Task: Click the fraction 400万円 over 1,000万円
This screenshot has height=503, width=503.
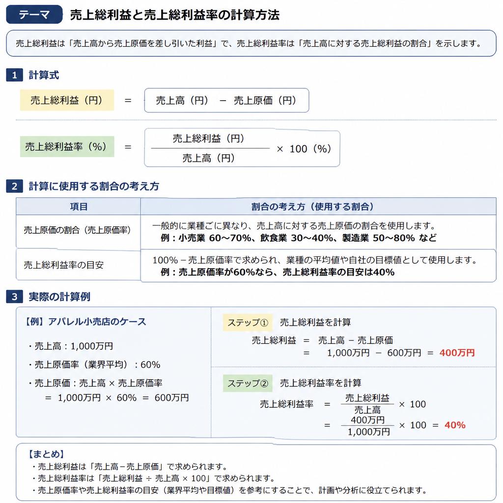Action: coord(368,426)
